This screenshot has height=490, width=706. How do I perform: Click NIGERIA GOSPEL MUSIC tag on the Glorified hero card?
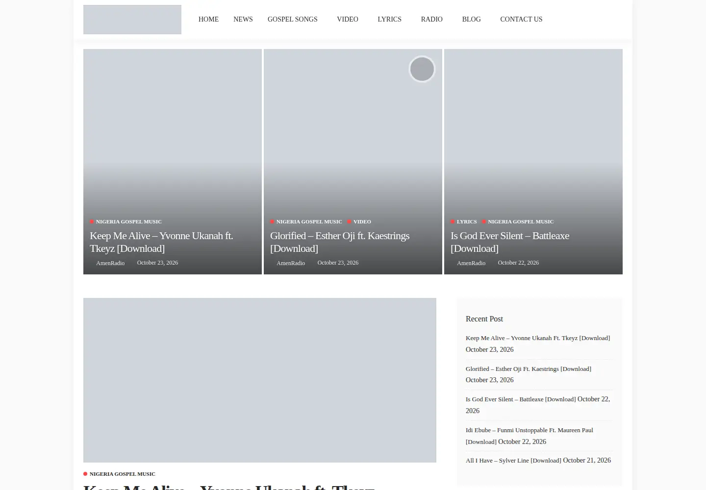309,221
